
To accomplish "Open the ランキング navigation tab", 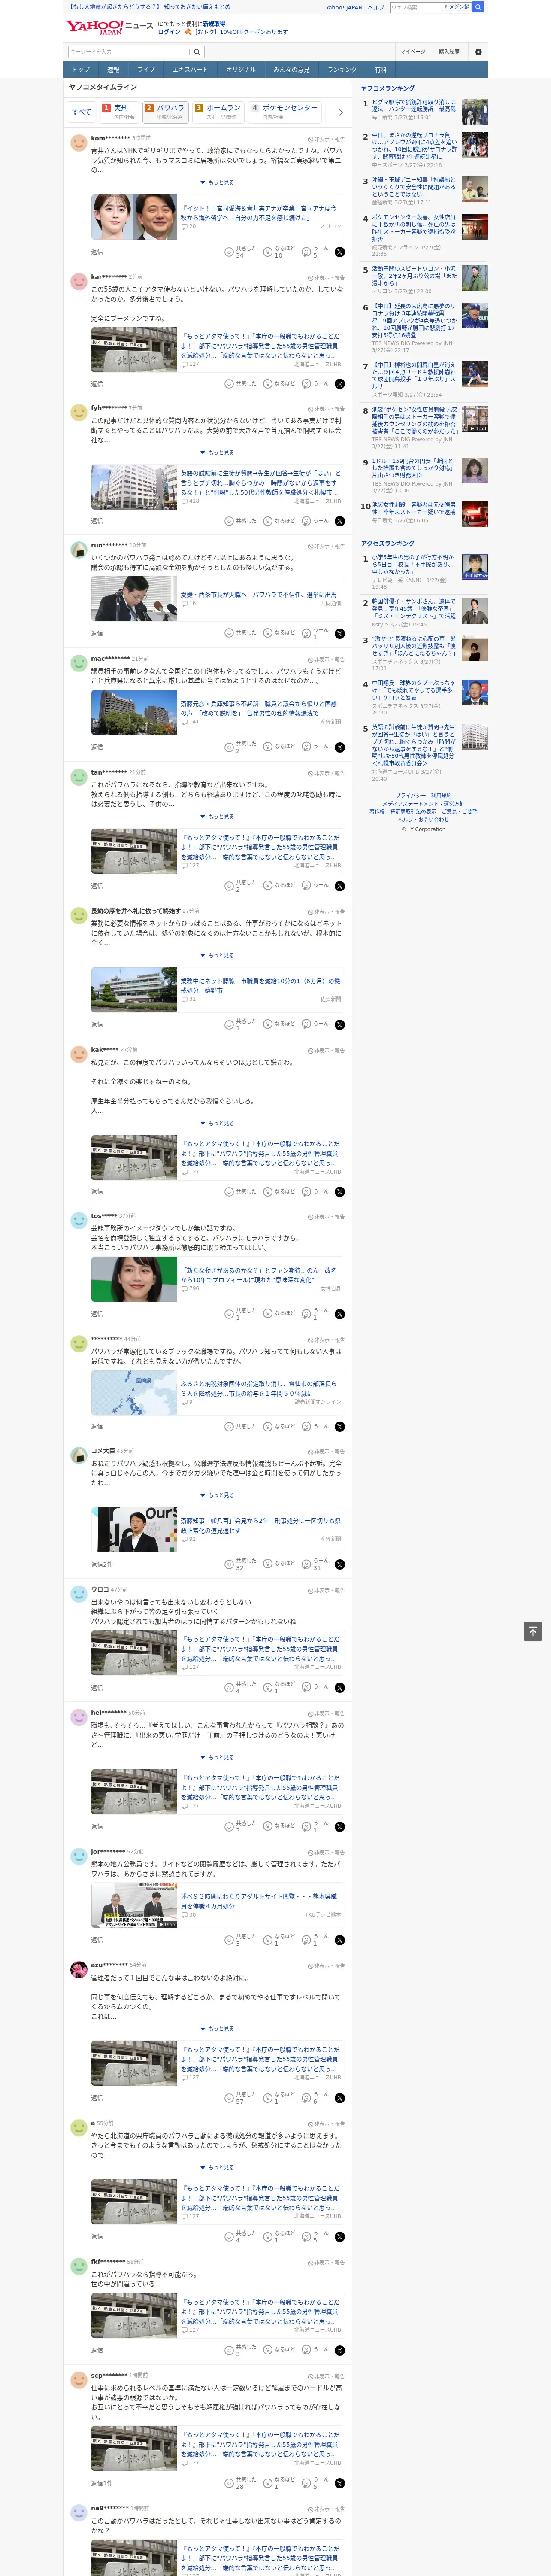I will click(342, 70).
